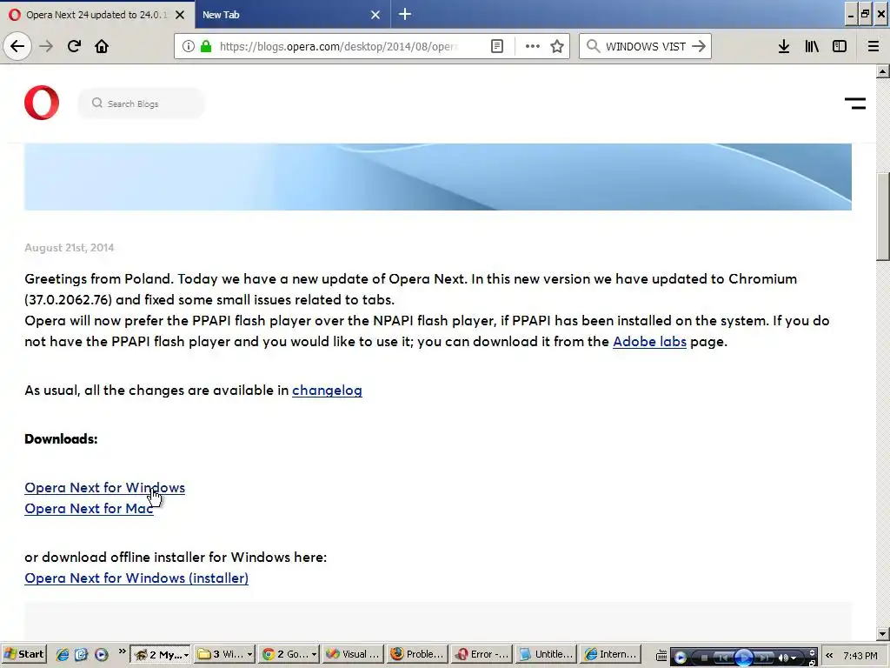Download Opera Next for Windows
Screen dimensions: 890x668
[x=104, y=487]
